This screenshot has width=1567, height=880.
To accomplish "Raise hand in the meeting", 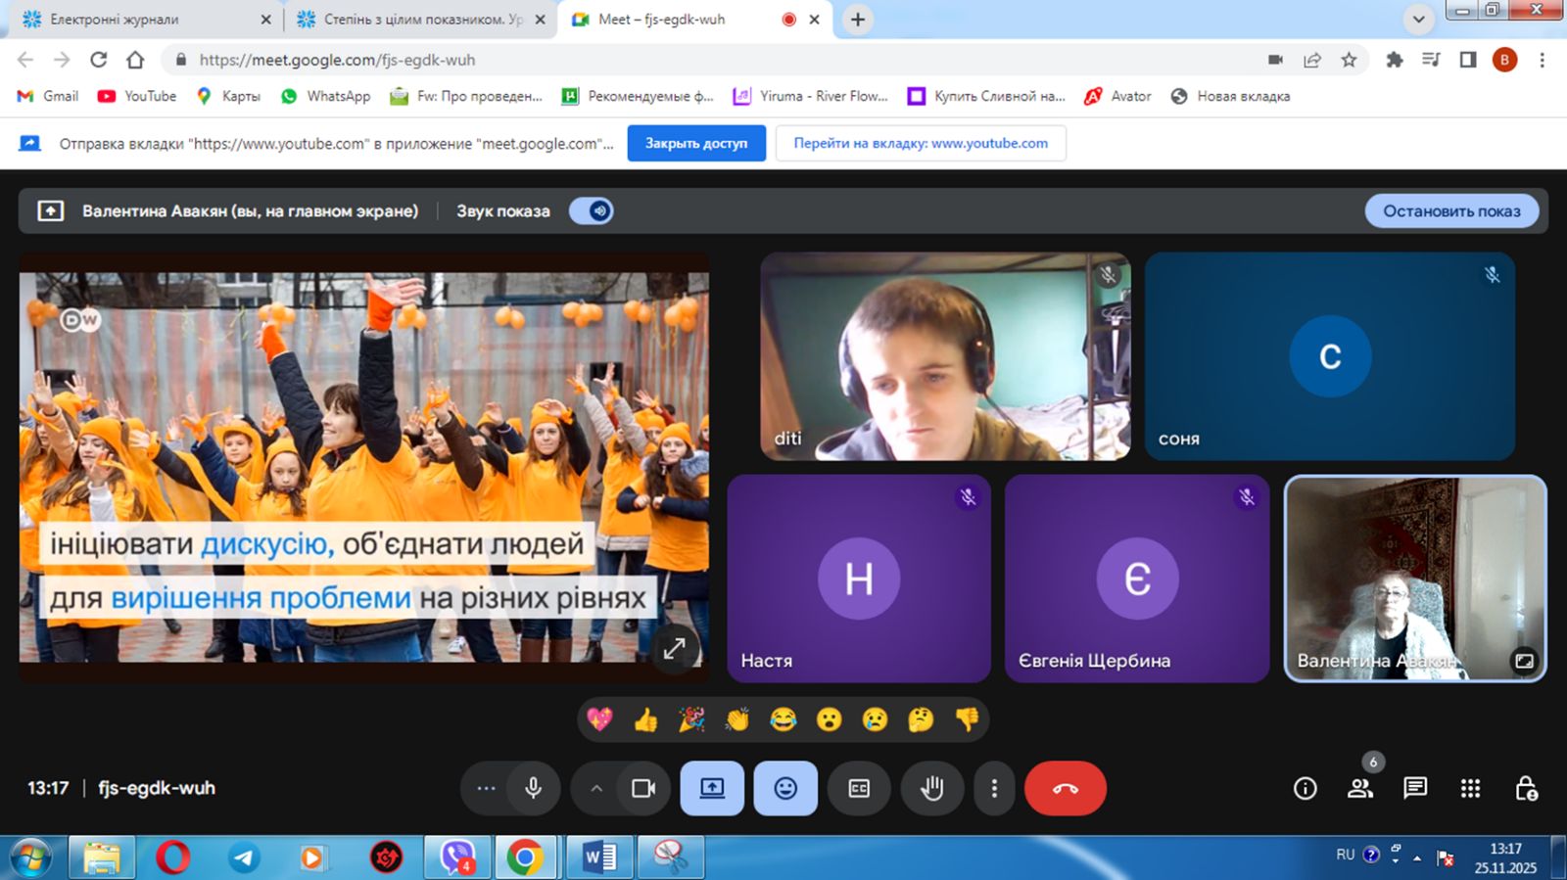I will 931,788.
